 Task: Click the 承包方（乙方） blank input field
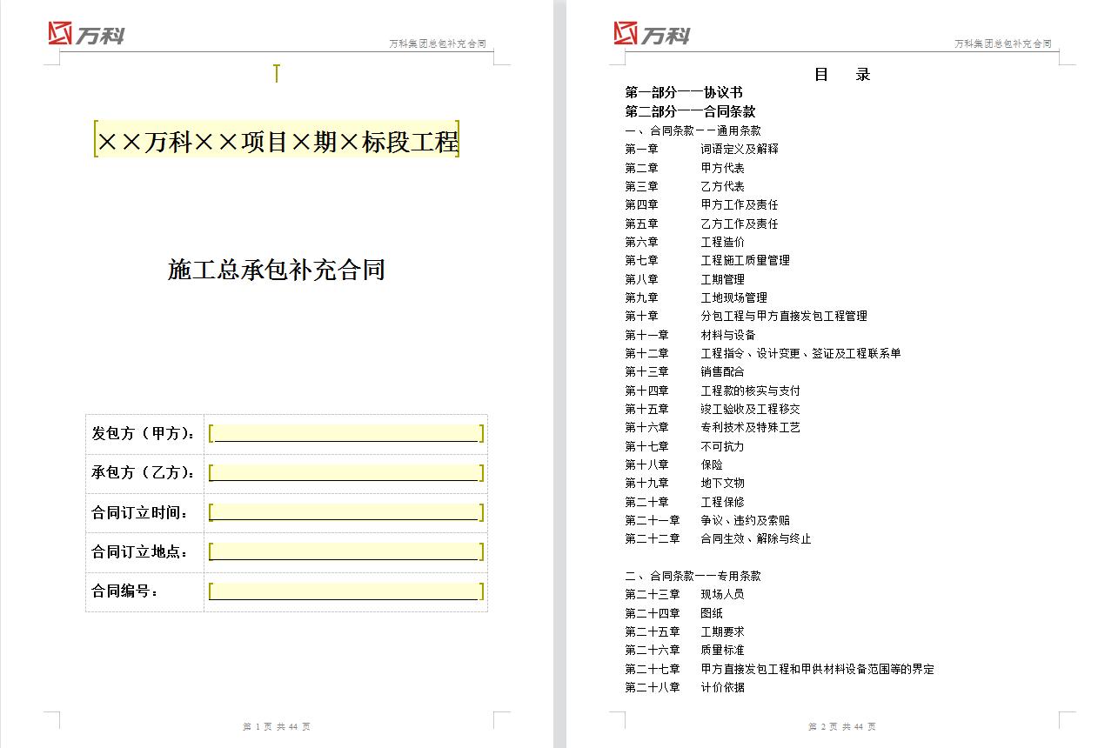coord(346,472)
